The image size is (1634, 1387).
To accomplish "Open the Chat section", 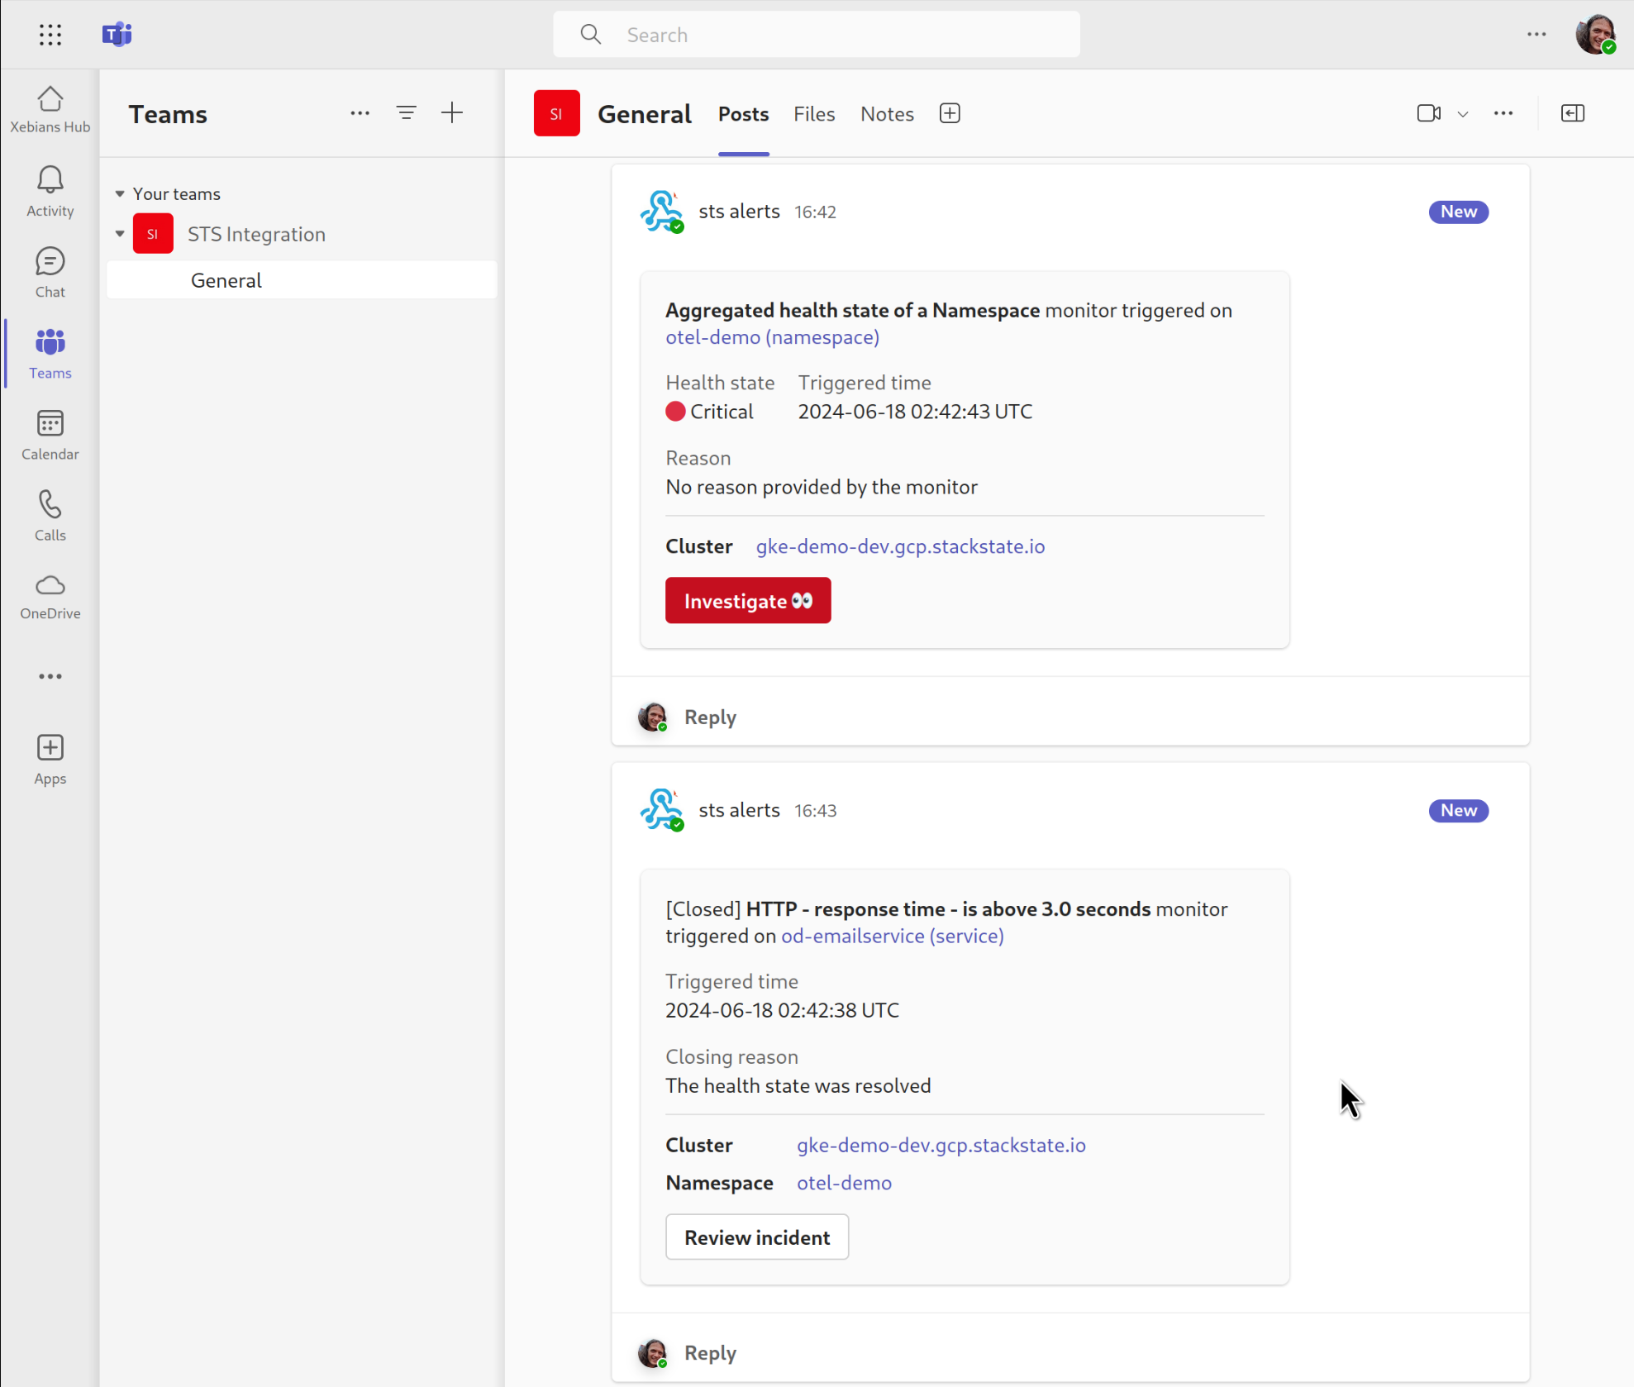I will [x=50, y=271].
